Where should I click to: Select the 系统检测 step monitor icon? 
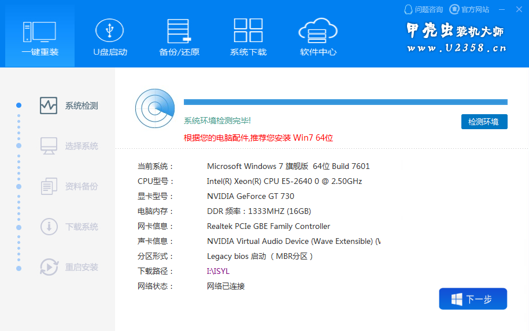tap(49, 106)
